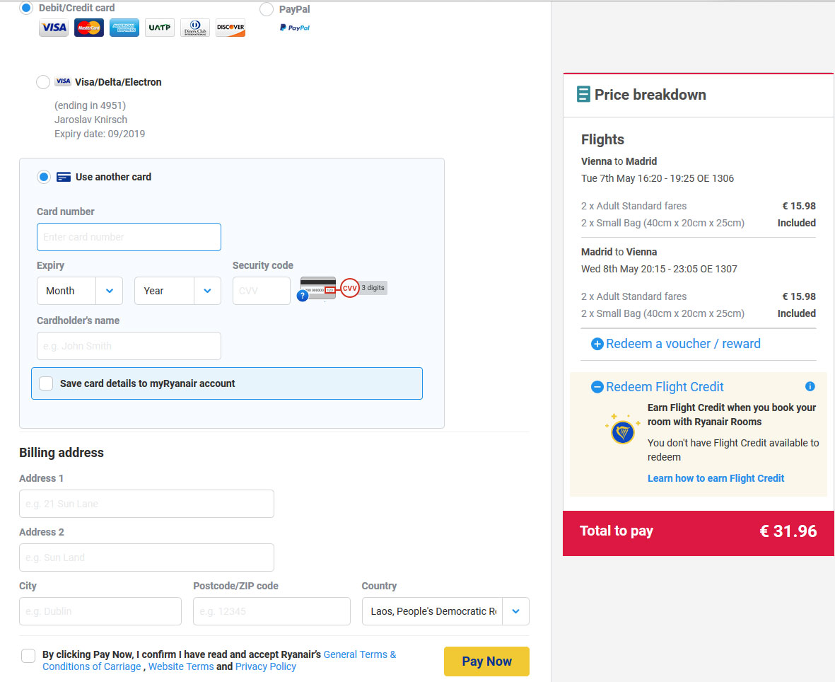Click the UATP card icon
Viewport: 835px width, 682px height.
(x=160, y=27)
